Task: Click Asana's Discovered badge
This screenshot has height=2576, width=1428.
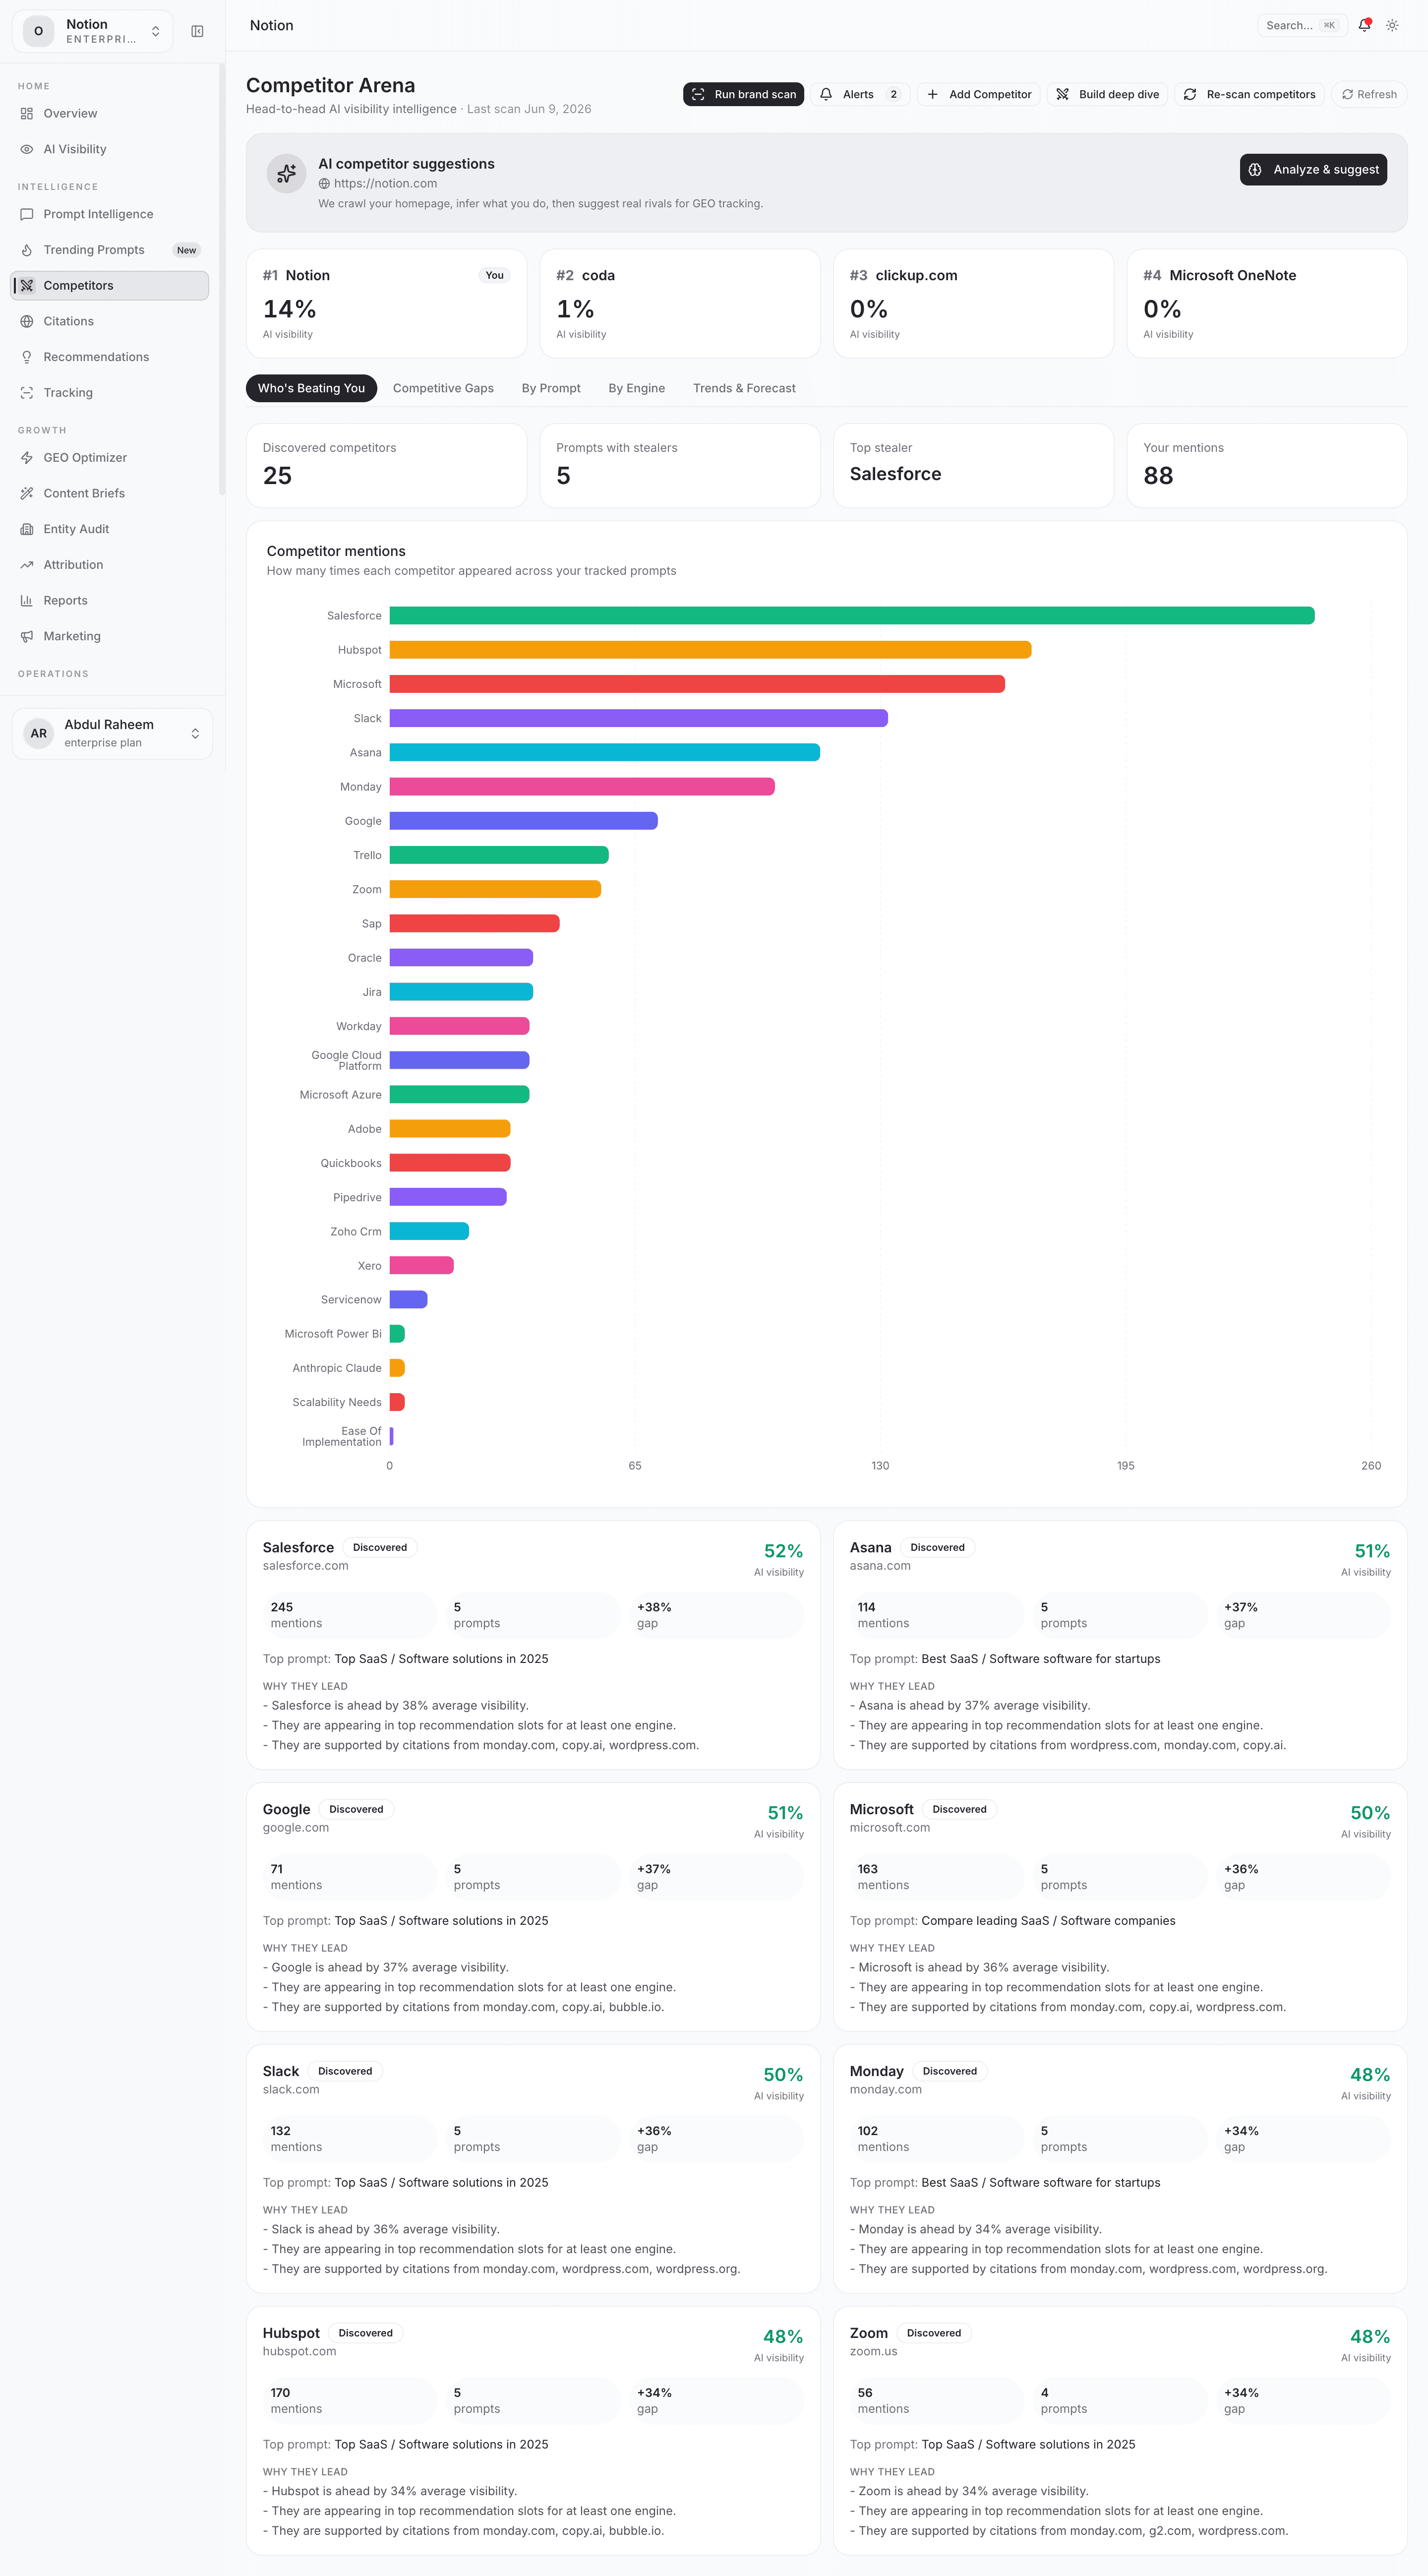Action: 937,1548
